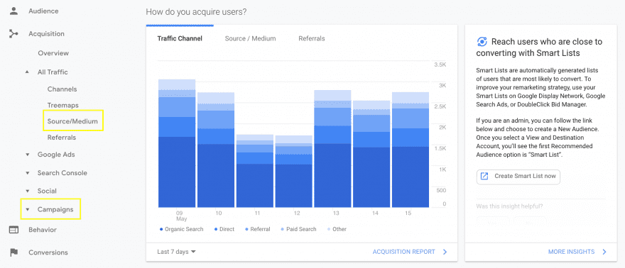Image resolution: width=625 pixels, height=268 pixels.
Task: Click the Referral legend dot
Action: [x=246, y=230]
